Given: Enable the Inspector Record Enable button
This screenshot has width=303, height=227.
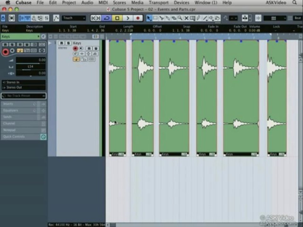Looking at the screenshot, I should [x=5, y=52].
